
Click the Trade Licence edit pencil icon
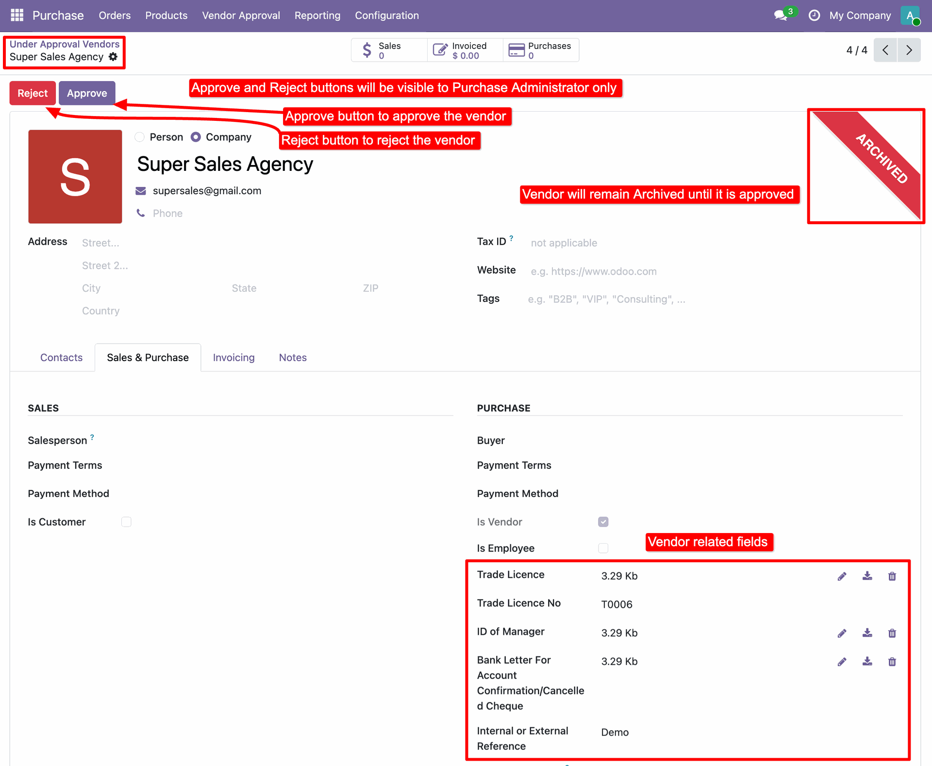pos(842,576)
